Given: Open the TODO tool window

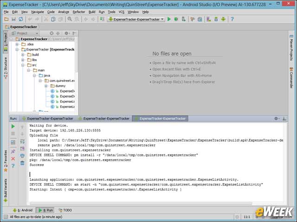Looking at the screenshot, I should tap(65, 210).
